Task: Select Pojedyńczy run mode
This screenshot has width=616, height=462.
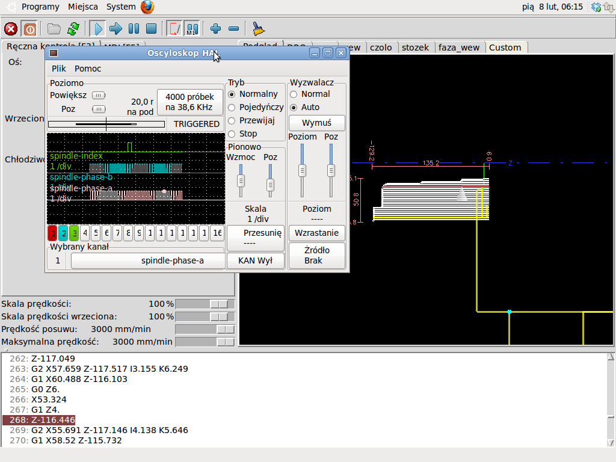Action: click(256, 107)
